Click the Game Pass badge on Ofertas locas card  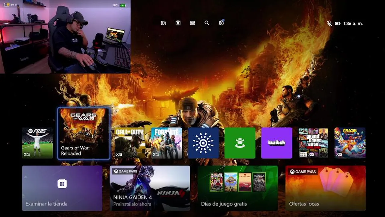302,171
